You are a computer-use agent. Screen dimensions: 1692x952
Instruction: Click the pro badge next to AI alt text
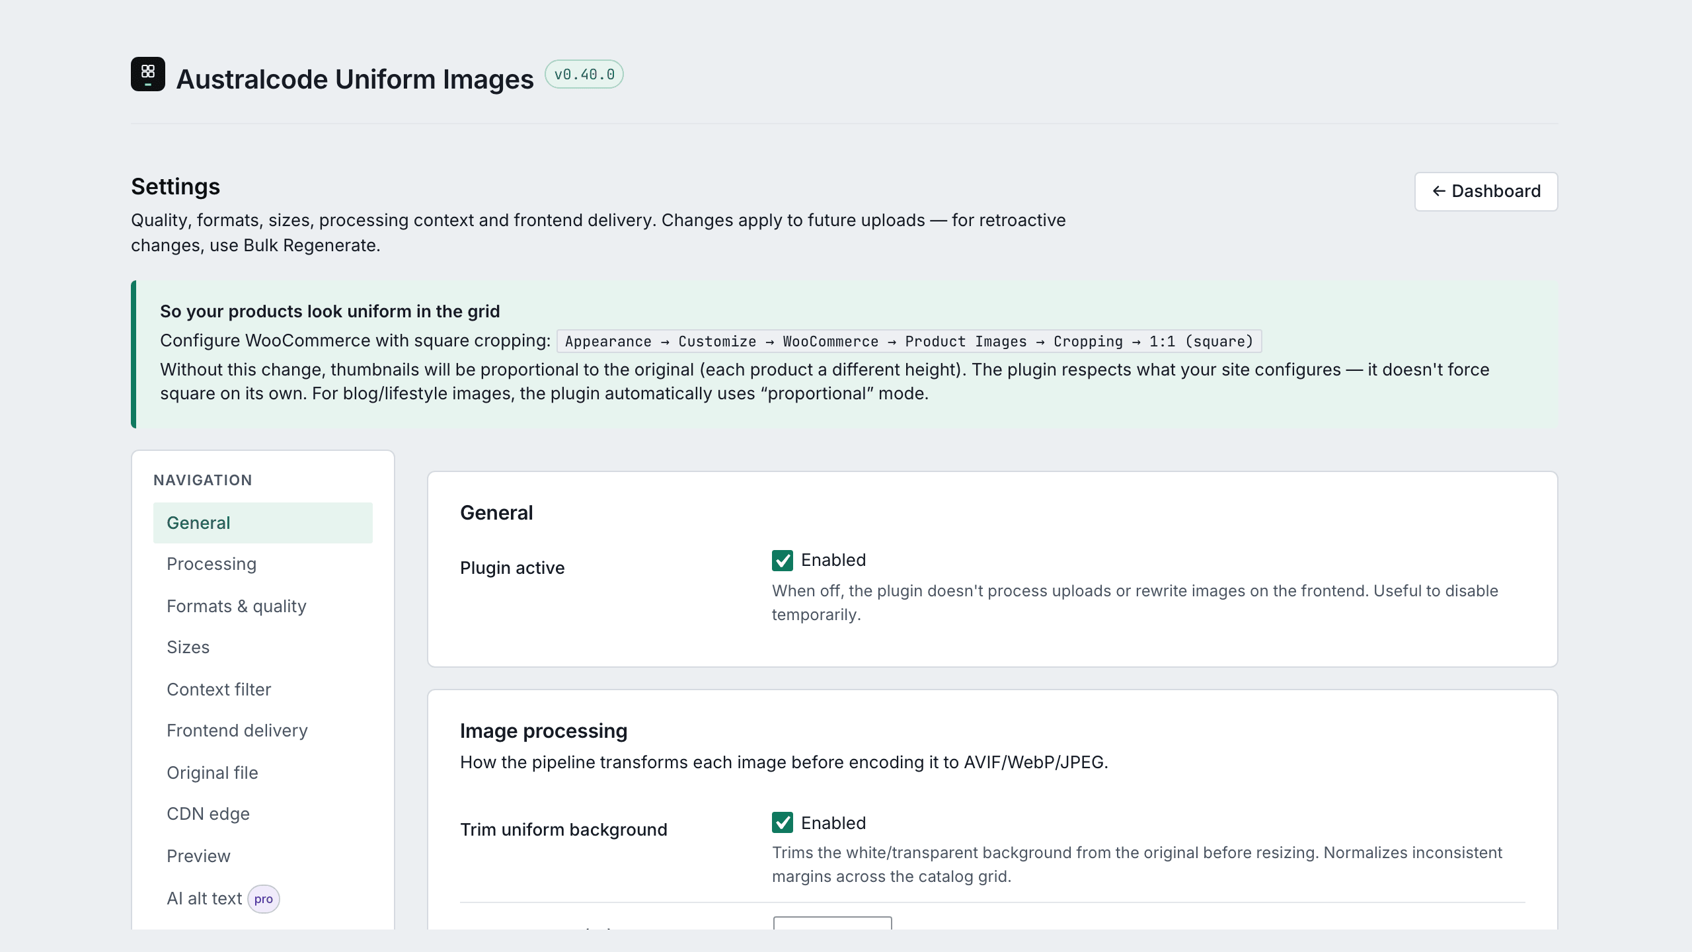[x=264, y=899]
